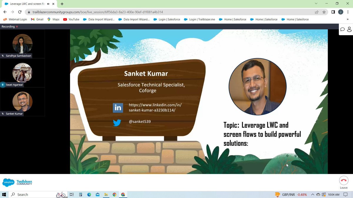353x198 pixels.
Task: Click the speaker's circular photo on slide
Action: [x=258, y=87]
